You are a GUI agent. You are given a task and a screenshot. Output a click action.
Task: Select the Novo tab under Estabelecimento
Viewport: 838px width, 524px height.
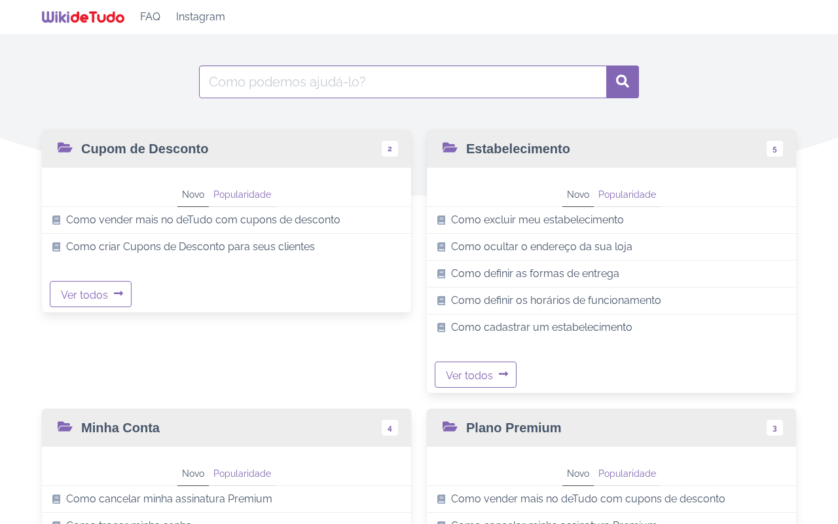(578, 195)
